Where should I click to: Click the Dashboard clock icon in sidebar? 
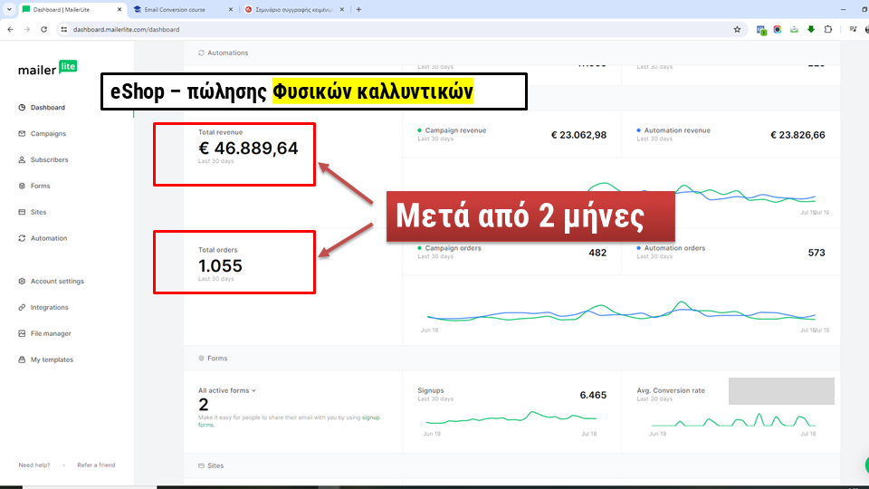click(x=22, y=108)
